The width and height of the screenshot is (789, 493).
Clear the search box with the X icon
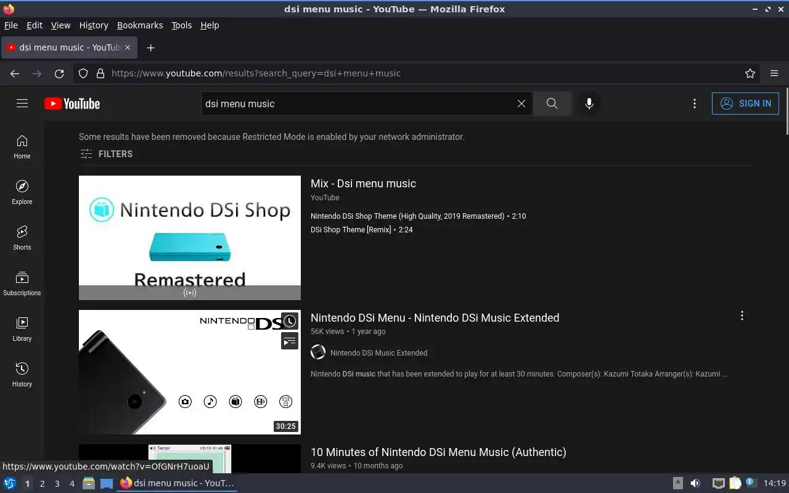pos(521,104)
